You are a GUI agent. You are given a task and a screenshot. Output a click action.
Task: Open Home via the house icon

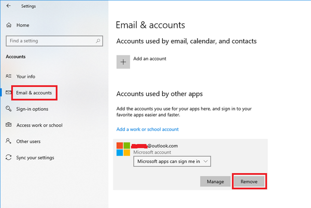[9, 25]
